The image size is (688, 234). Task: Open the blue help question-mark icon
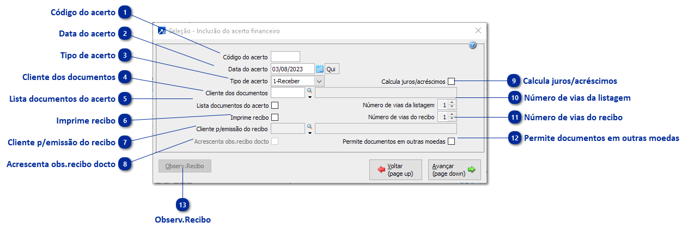pyautogui.click(x=472, y=45)
